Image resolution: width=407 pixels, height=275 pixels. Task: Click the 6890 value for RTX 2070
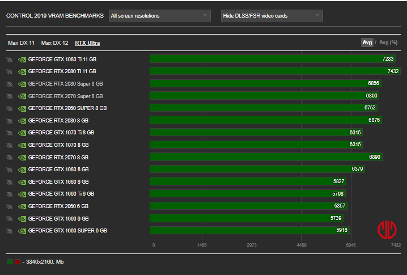coord(375,157)
